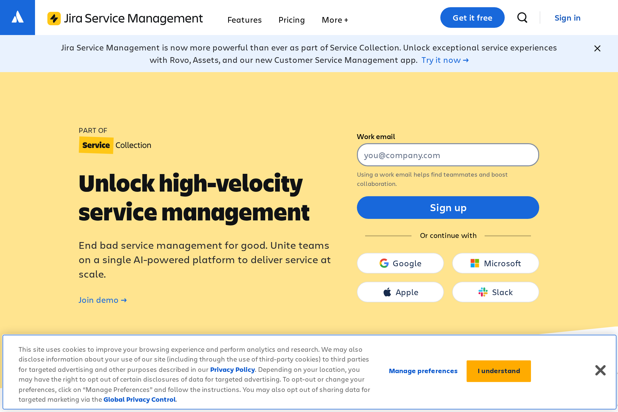This screenshot has height=412, width=618.
Task: Click the work email input field
Action: click(448, 155)
